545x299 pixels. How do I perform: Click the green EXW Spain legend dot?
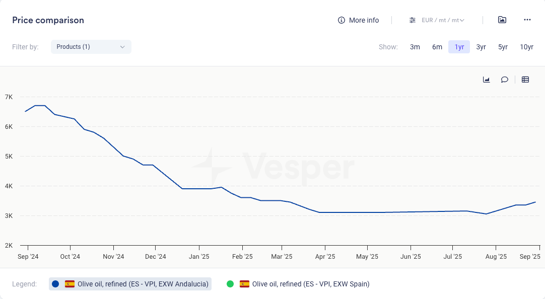coord(230,284)
